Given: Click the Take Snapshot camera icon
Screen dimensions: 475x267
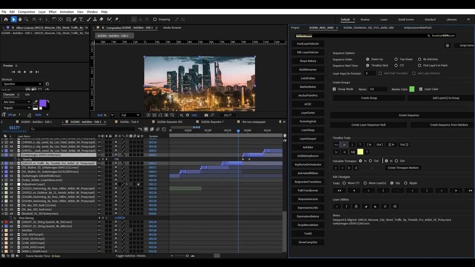Looking at the screenshot, I should (x=206, y=115).
